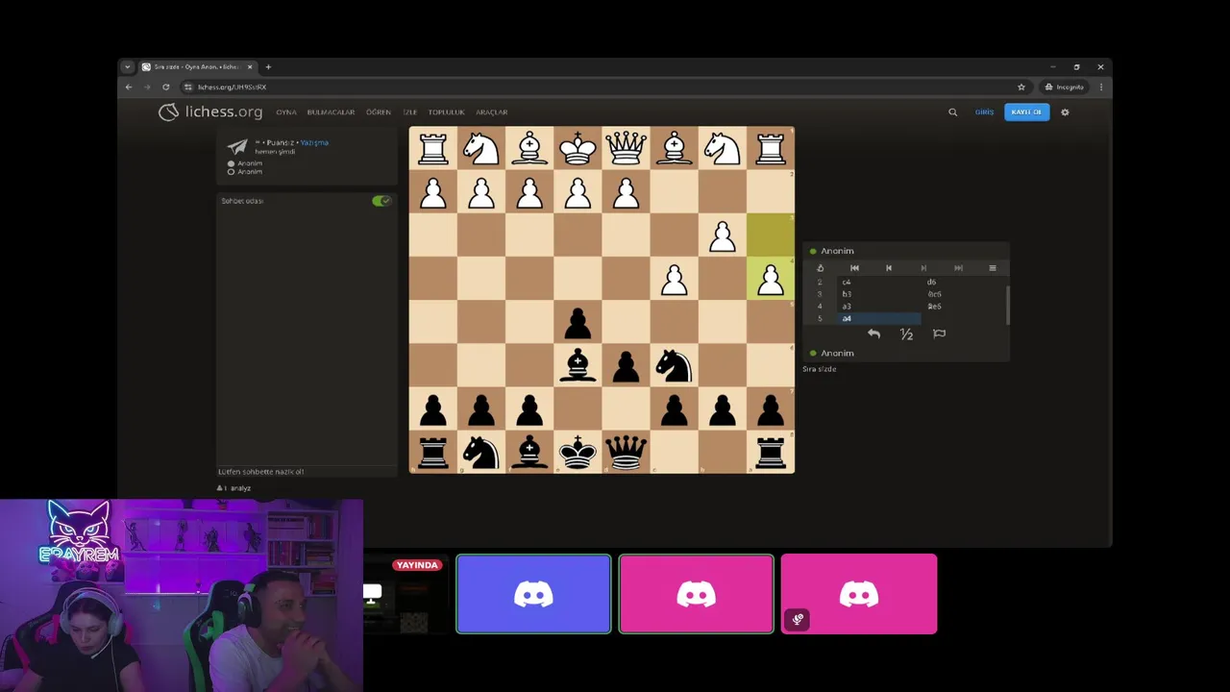Screen dimensions: 1230x692
Task: Open the BULMACALAR menu
Action: (331, 112)
